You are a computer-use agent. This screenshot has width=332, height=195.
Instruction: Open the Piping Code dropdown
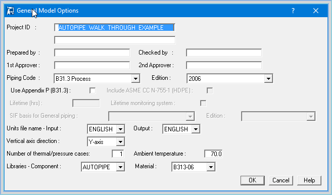pyautogui.click(x=135, y=78)
